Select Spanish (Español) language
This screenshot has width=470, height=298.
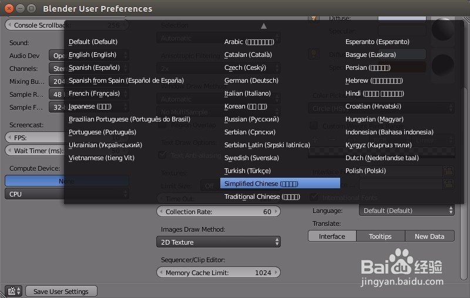pyautogui.click(x=94, y=67)
